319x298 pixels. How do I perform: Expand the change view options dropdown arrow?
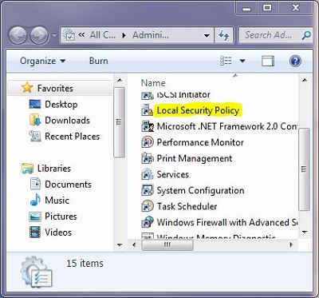[242, 61]
